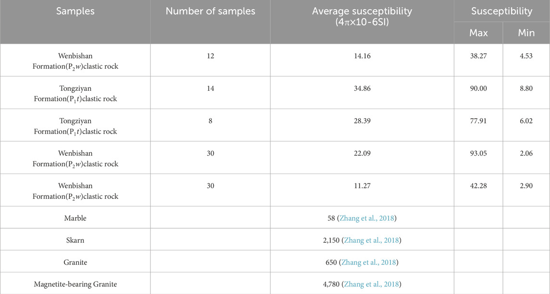Click the average value 34.86
This screenshot has width=550, height=294.
[362, 88]
